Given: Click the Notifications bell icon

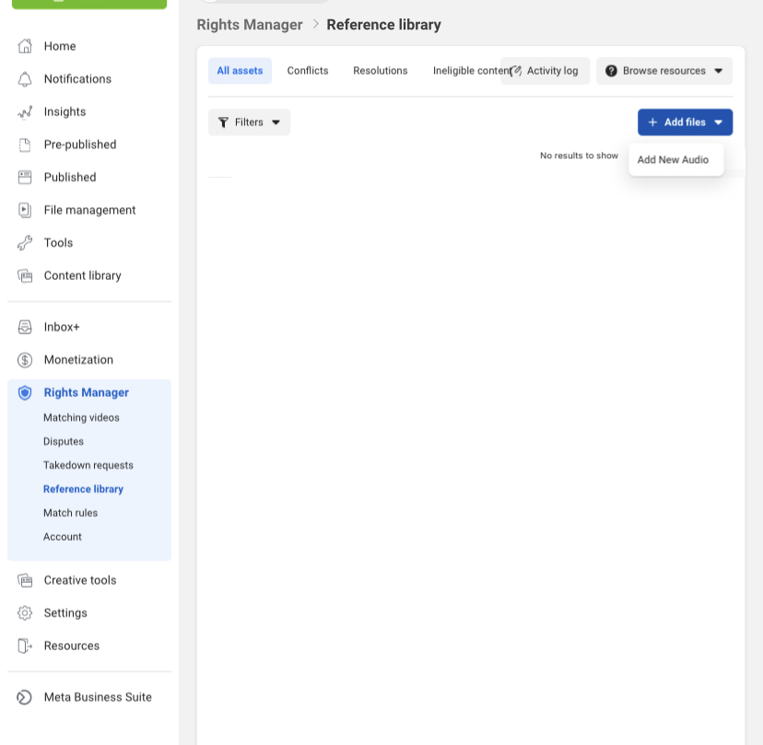Looking at the screenshot, I should pos(25,79).
